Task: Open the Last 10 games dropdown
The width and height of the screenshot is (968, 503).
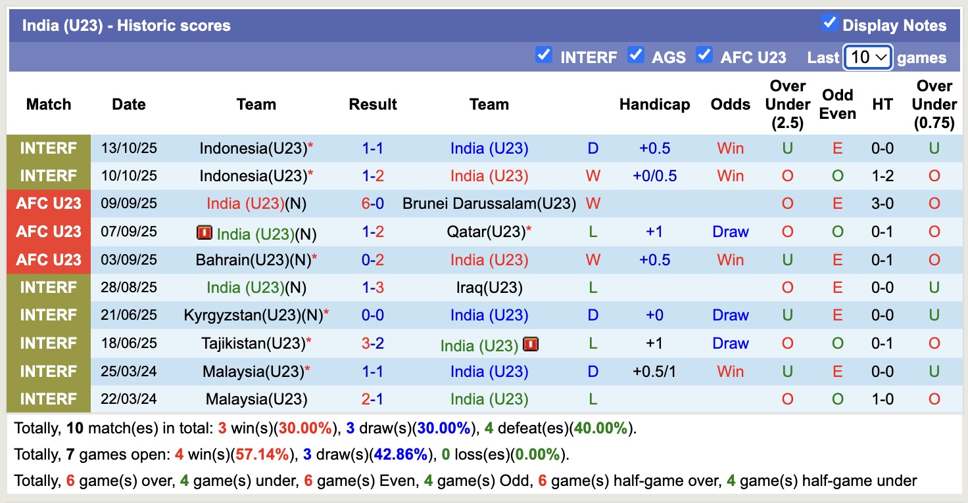Action: click(x=868, y=57)
